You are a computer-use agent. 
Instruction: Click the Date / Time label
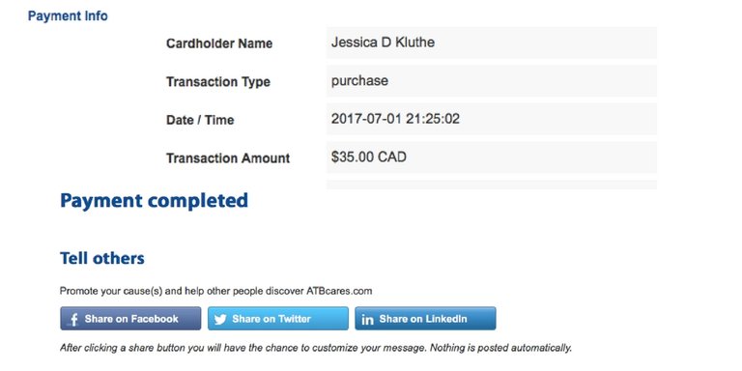[200, 120]
